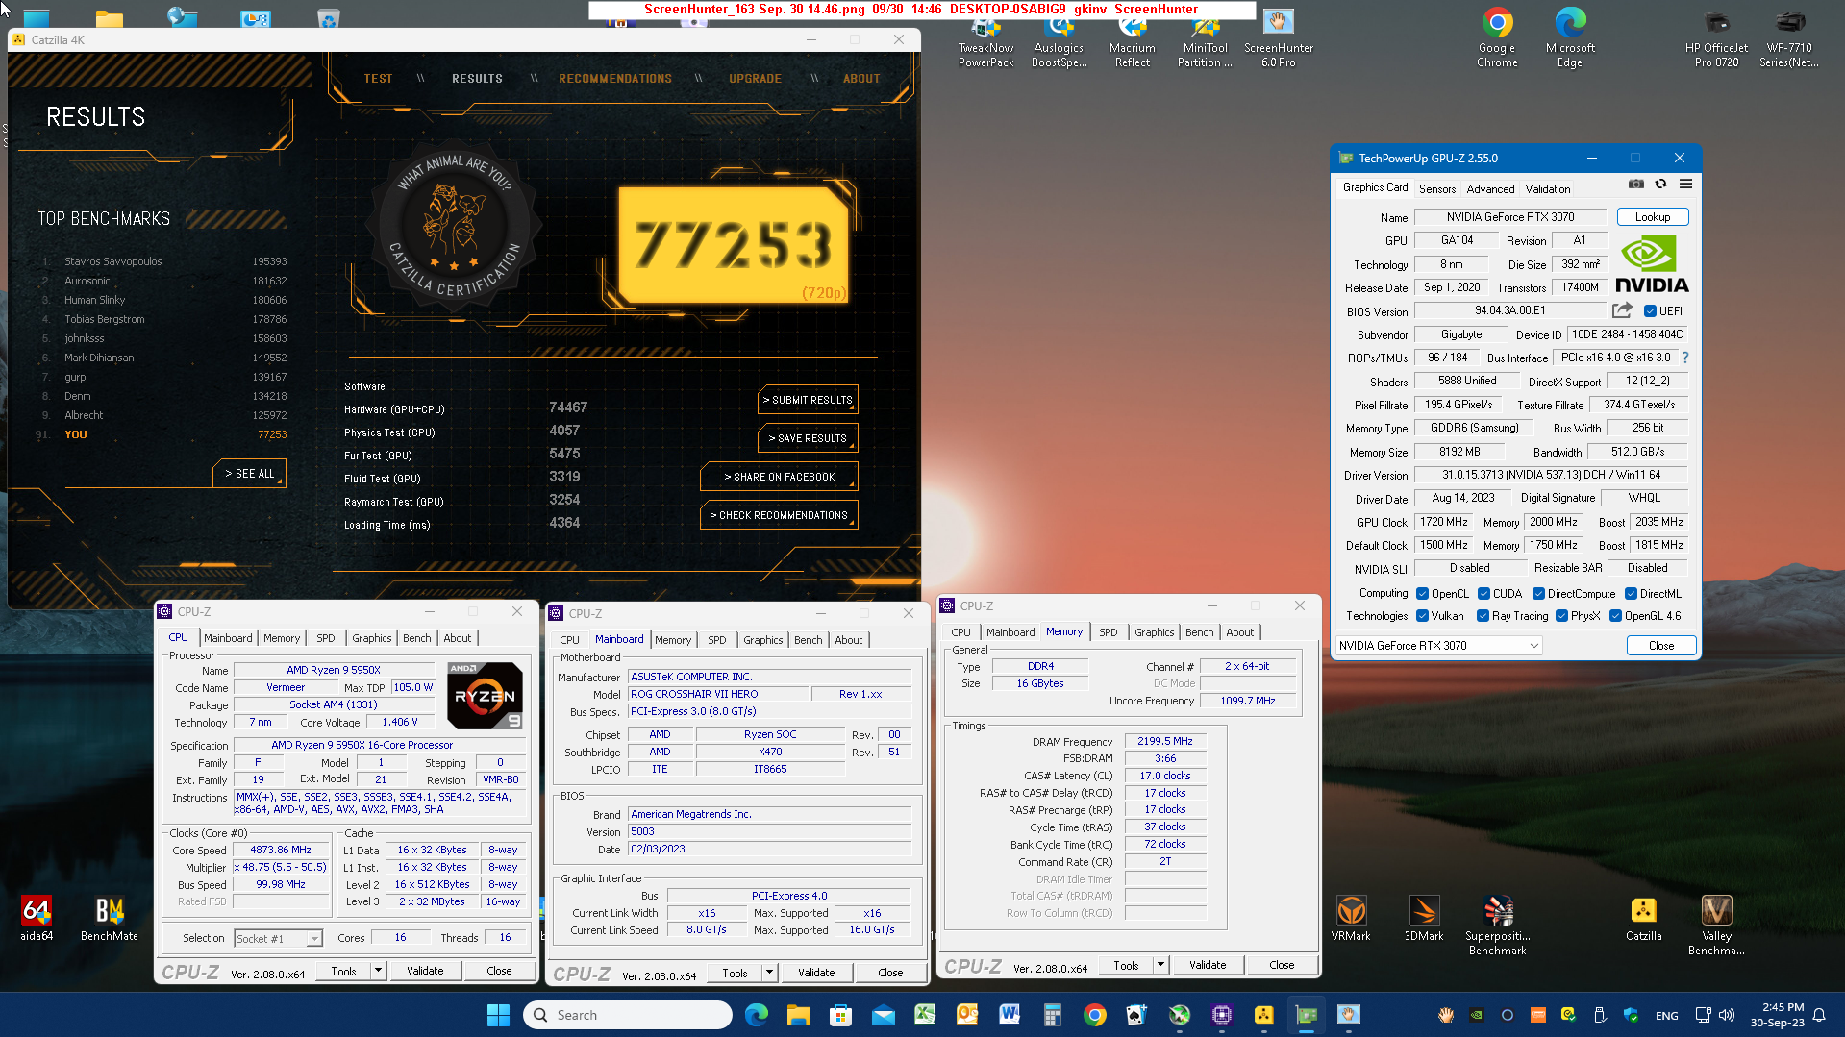Viewport: 1845px width, 1037px height.
Task: Open the 3DMark desktop icon
Action: pos(1424,918)
